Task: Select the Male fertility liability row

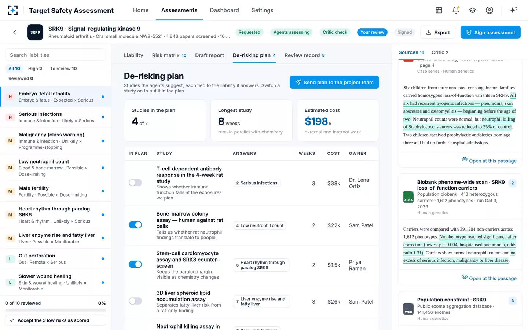Action: tap(56, 191)
